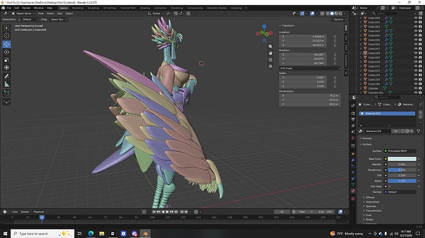
Task: Activate the Rotate tool
Action: [7, 52]
